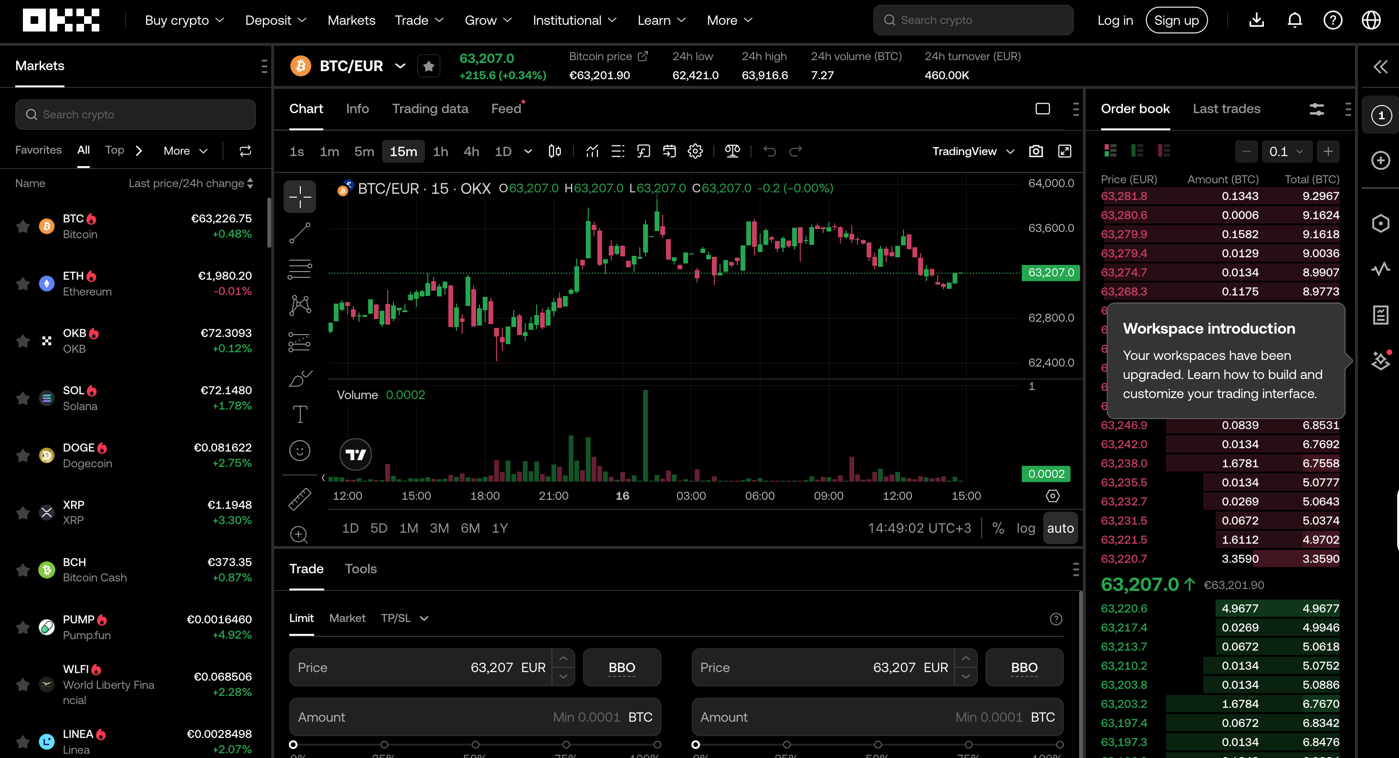Set chart range to 1M

[408, 528]
